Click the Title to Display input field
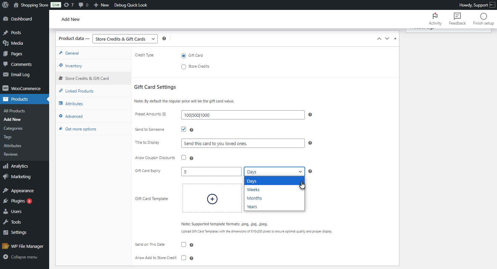Screen dimensions: 497x269 pos(243,143)
